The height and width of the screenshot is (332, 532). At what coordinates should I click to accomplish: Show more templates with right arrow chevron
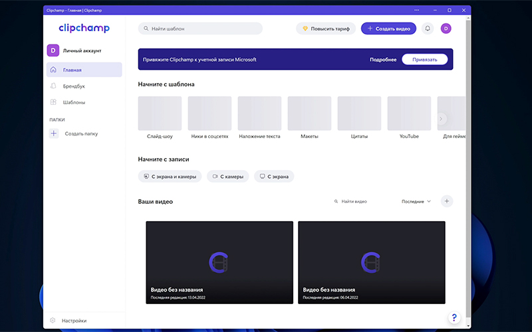point(441,119)
